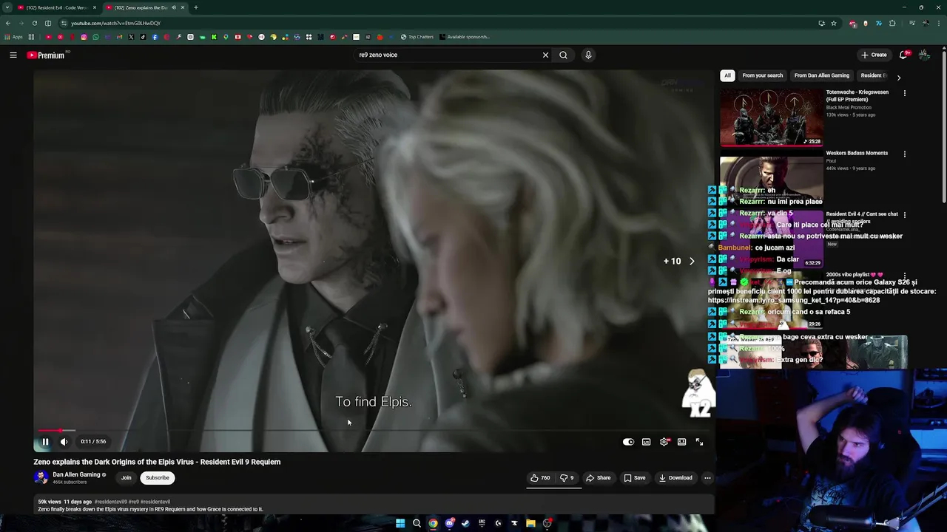This screenshot has width=947, height=532.
Task: Switch to Resident Evil Code Veronica tab
Action: point(58,7)
